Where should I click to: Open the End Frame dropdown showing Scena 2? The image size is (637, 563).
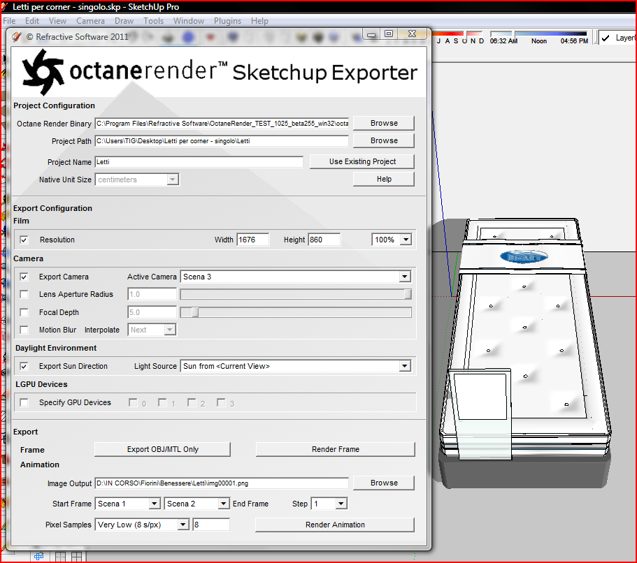(196, 504)
